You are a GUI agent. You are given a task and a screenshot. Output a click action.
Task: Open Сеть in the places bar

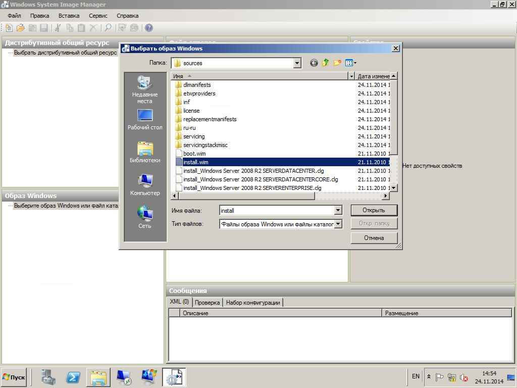tap(145, 217)
